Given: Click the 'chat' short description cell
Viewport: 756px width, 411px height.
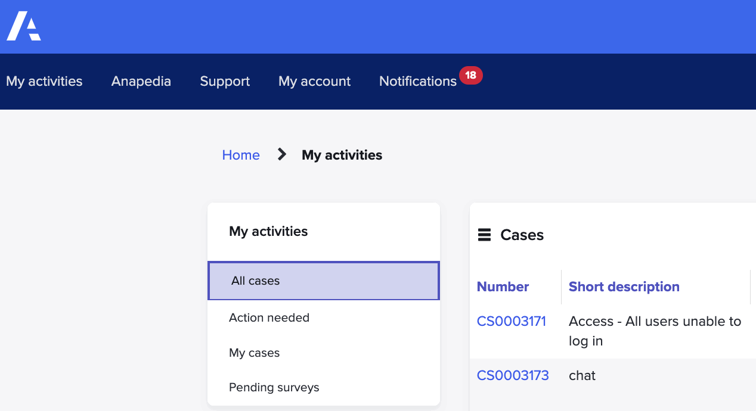Looking at the screenshot, I should point(582,375).
